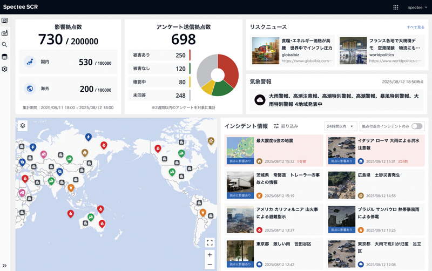Open the イタリア ローマ flood incident card
This screenshot has width=432, height=271.
(x=375, y=151)
